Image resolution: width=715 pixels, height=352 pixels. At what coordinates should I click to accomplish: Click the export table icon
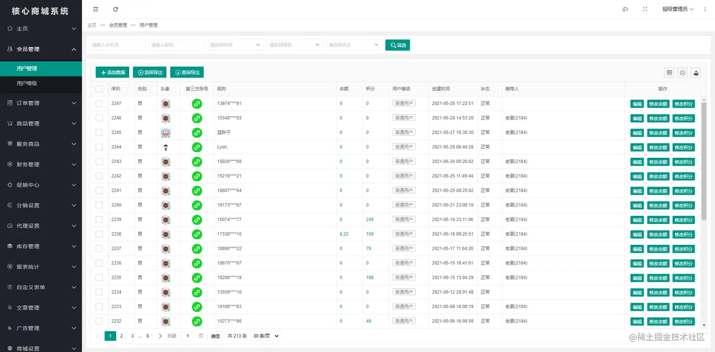[696, 72]
